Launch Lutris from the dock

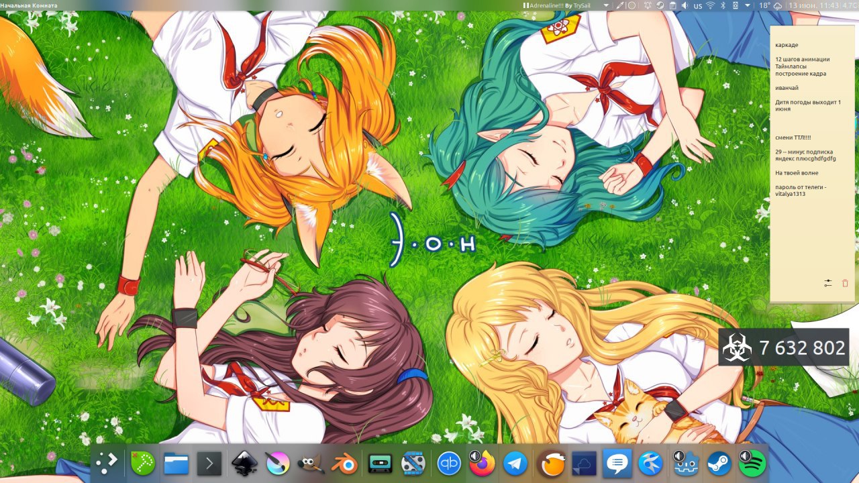552,463
